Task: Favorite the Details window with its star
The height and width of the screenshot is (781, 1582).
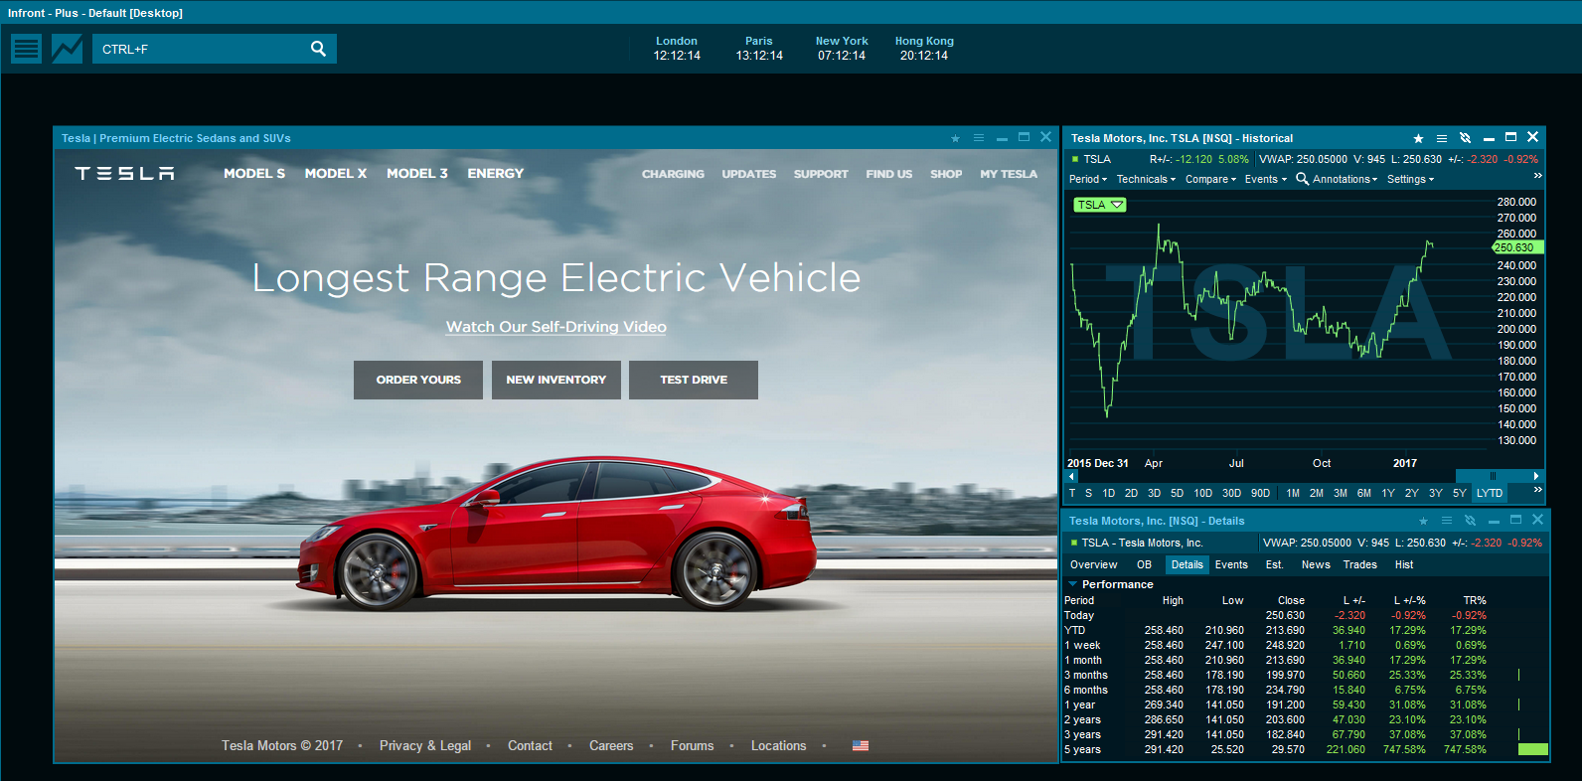Action: tap(1423, 521)
